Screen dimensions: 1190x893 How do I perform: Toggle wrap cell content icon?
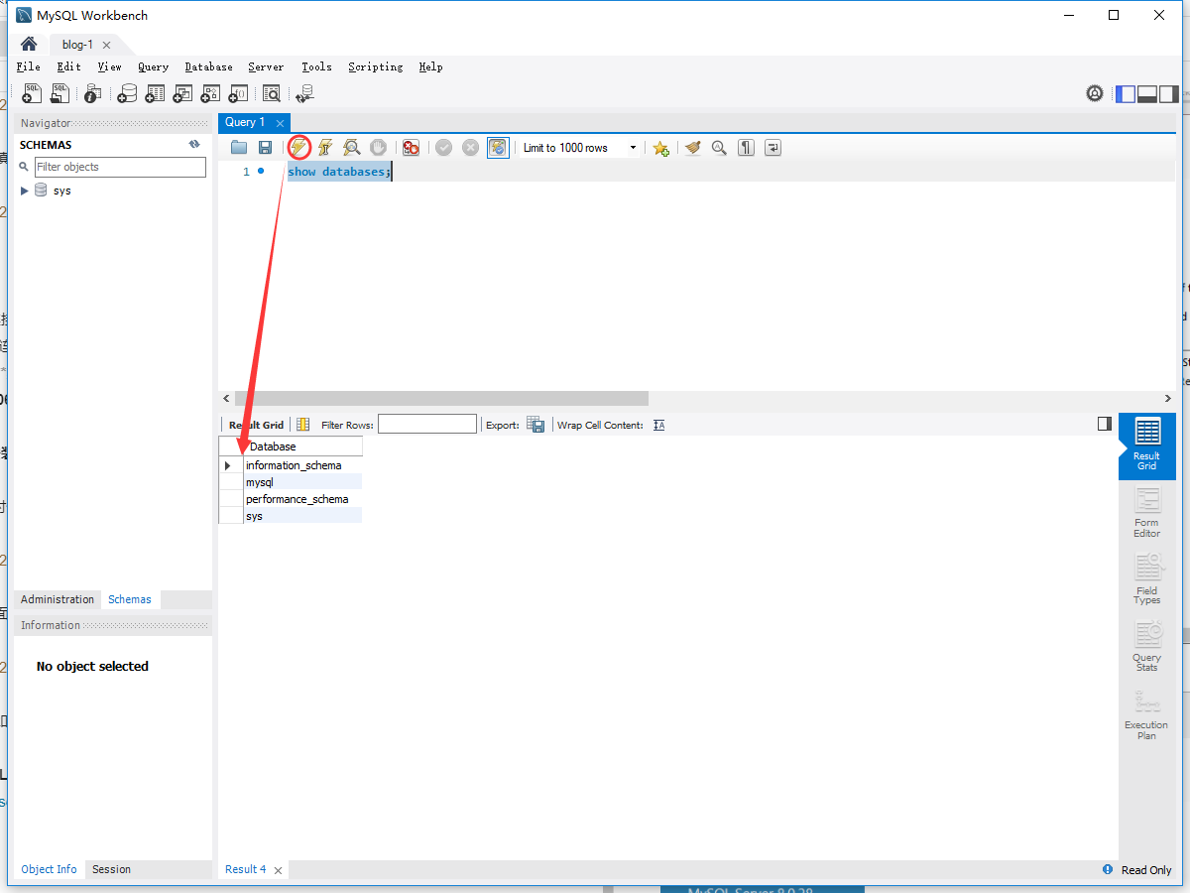659,425
